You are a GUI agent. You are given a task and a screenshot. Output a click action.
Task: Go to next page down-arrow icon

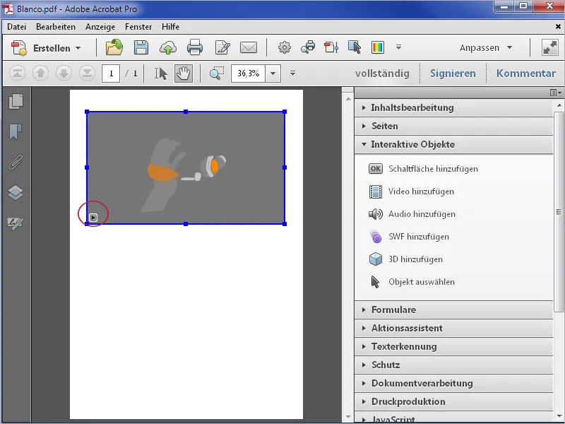[x=64, y=73]
